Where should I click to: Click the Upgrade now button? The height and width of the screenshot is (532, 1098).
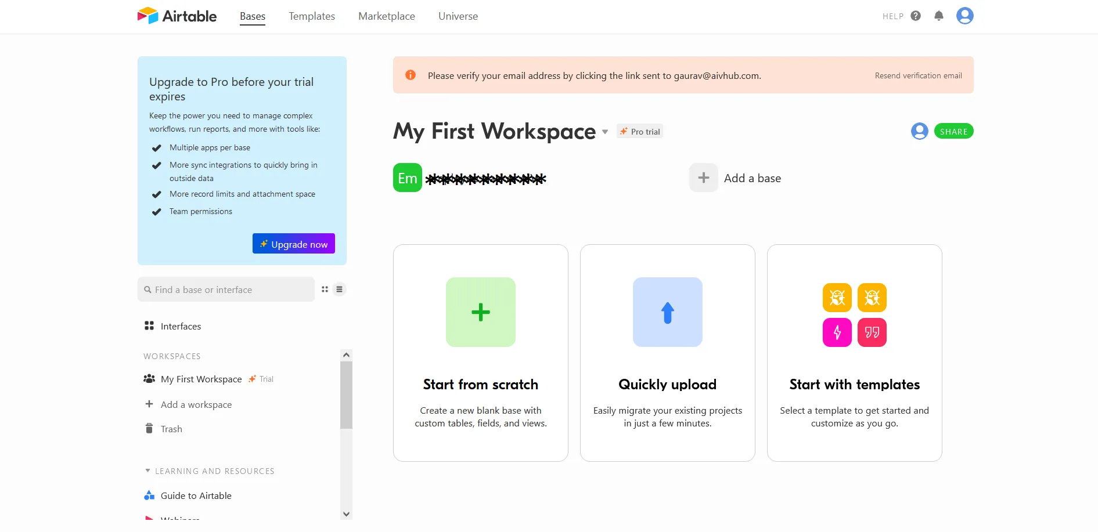[294, 244]
